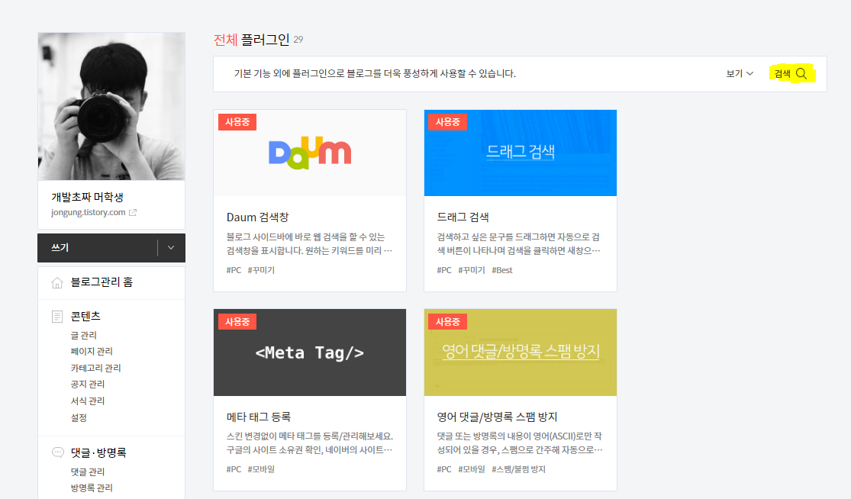Click the 사용중 badge on Meta Tag card
This screenshot has height=499, width=851.
pyautogui.click(x=237, y=322)
